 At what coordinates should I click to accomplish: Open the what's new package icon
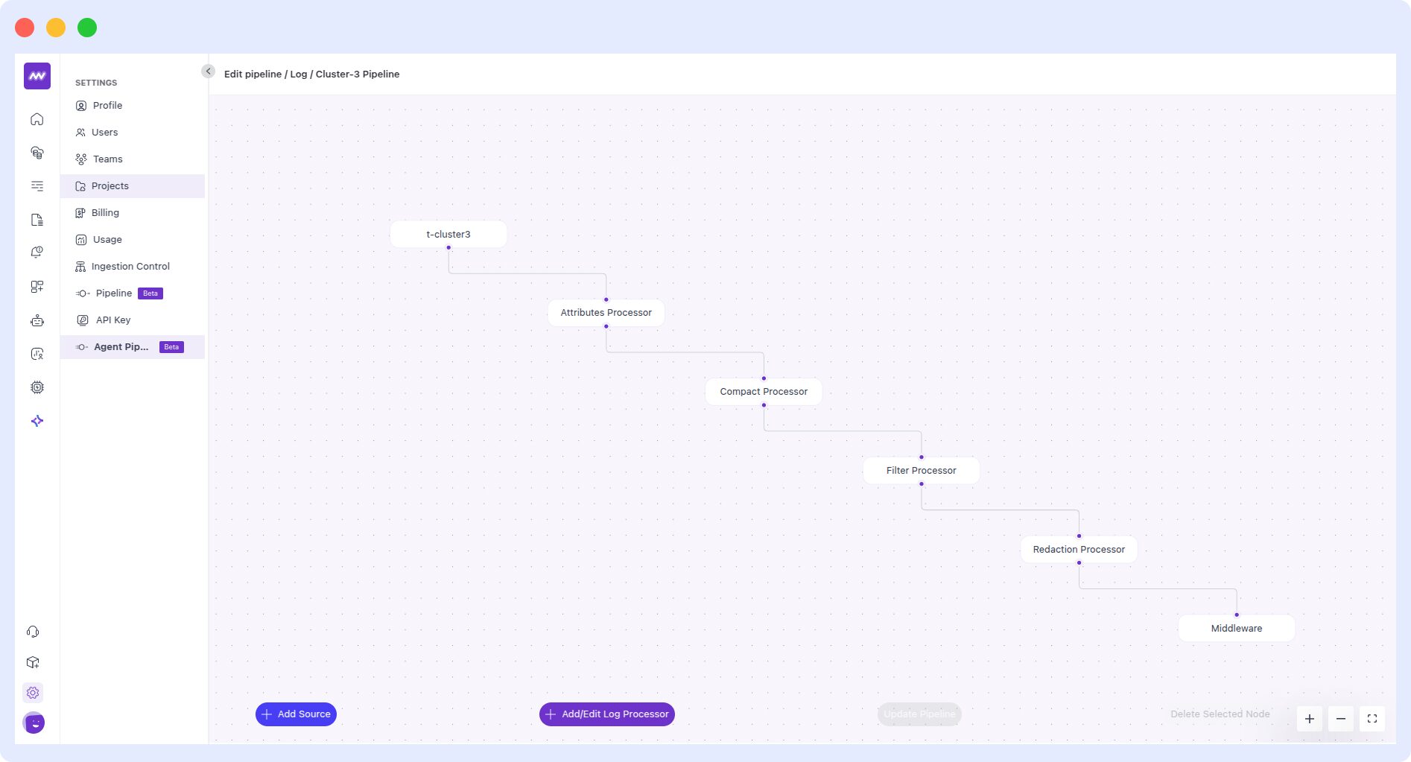[x=32, y=662]
